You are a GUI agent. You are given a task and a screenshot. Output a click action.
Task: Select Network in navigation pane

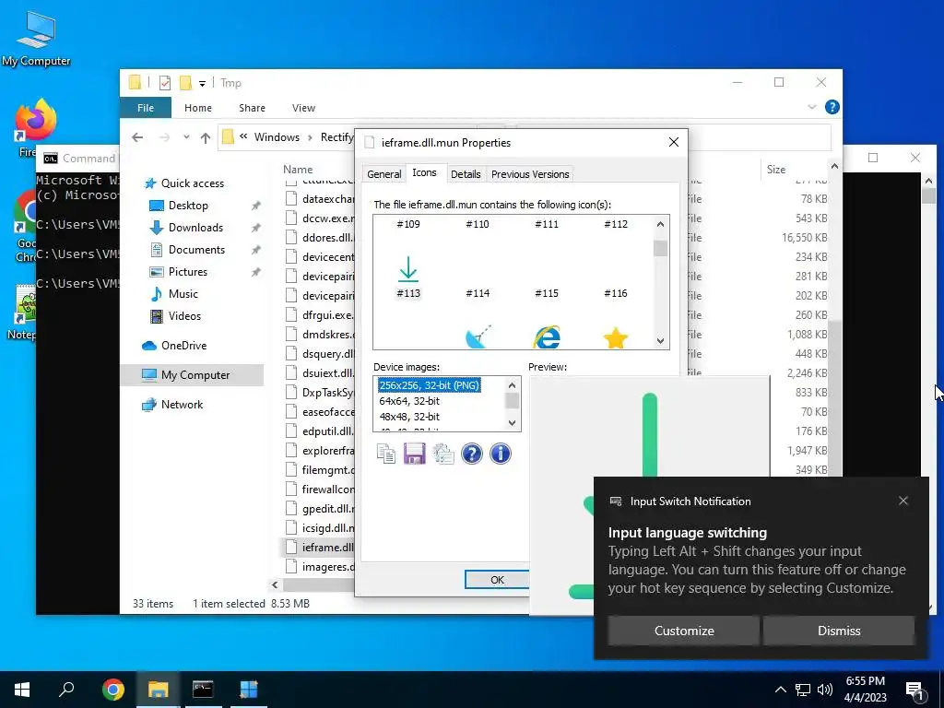(182, 405)
